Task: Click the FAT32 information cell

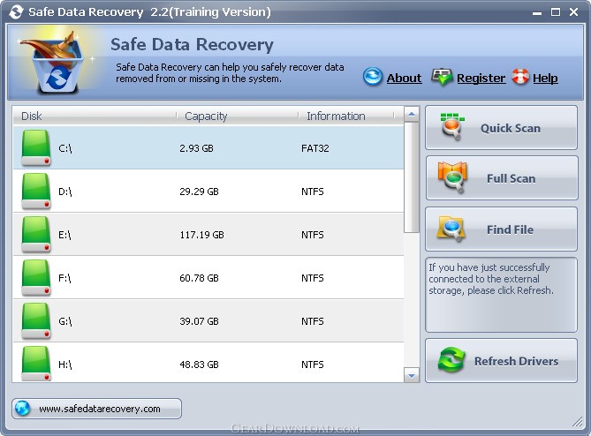Action: (315, 148)
